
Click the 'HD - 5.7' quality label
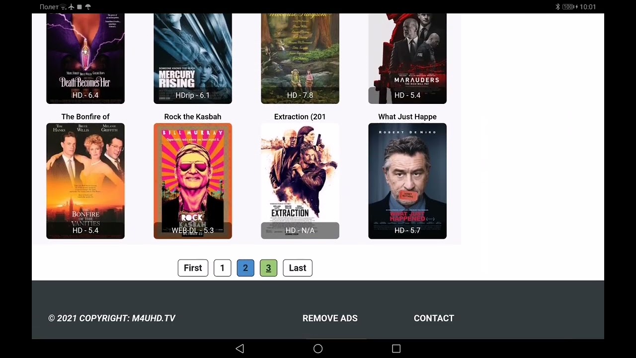coord(407,230)
